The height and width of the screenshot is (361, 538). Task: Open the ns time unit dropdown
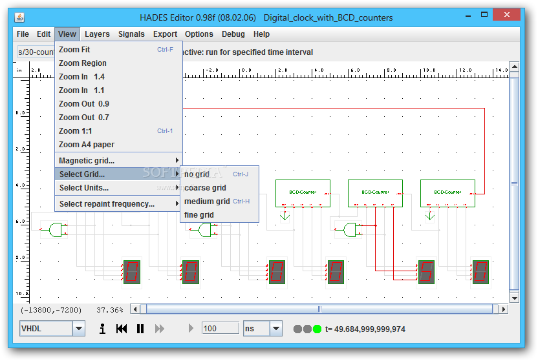pos(276,329)
